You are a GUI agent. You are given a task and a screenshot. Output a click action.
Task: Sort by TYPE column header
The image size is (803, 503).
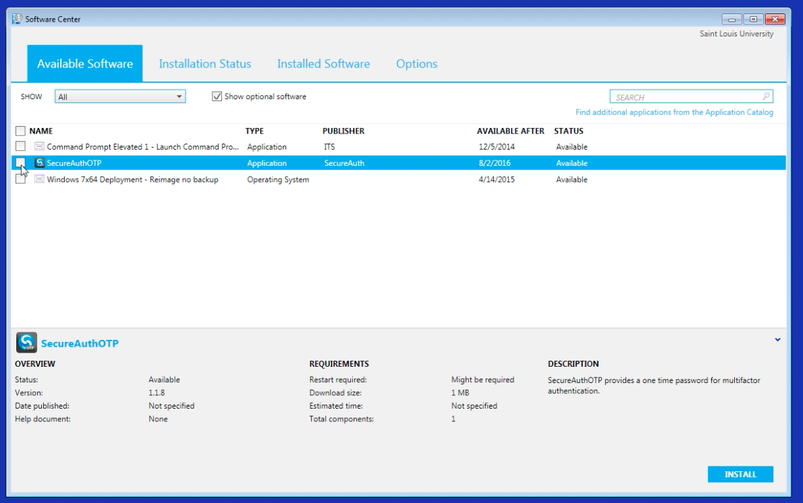254,131
